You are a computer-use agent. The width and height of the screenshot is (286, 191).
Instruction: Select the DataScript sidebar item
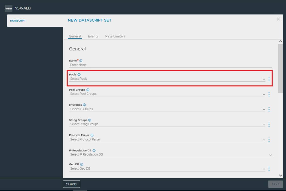pyautogui.click(x=18, y=21)
